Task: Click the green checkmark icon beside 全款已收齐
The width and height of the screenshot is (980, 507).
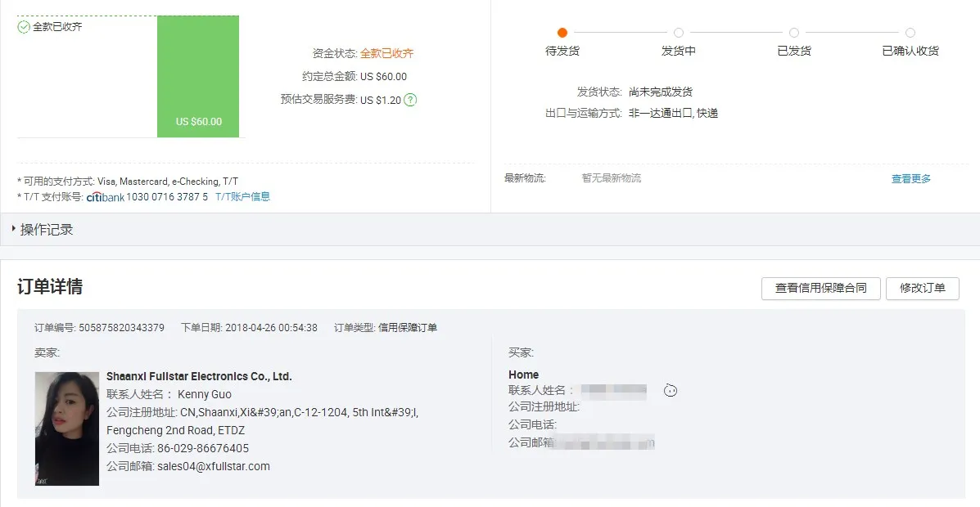Action: click(24, 27)
